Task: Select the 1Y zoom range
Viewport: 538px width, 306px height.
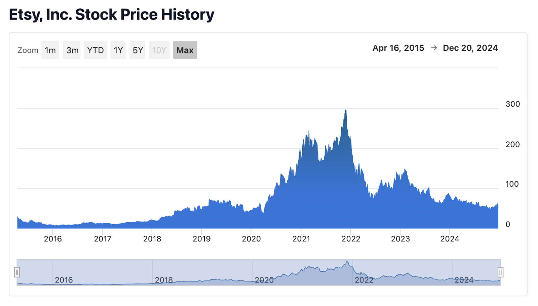Action: (x=118, y=50)
